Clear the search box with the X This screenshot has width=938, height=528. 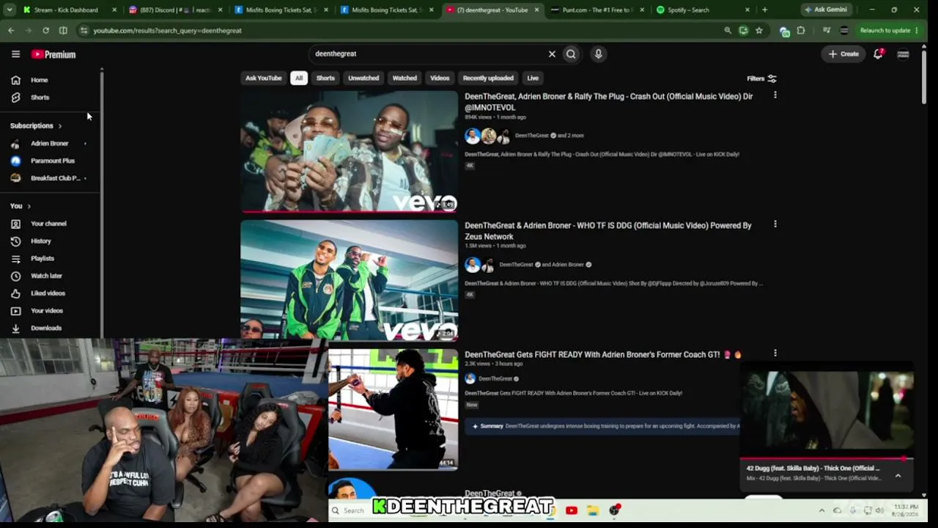552,54
